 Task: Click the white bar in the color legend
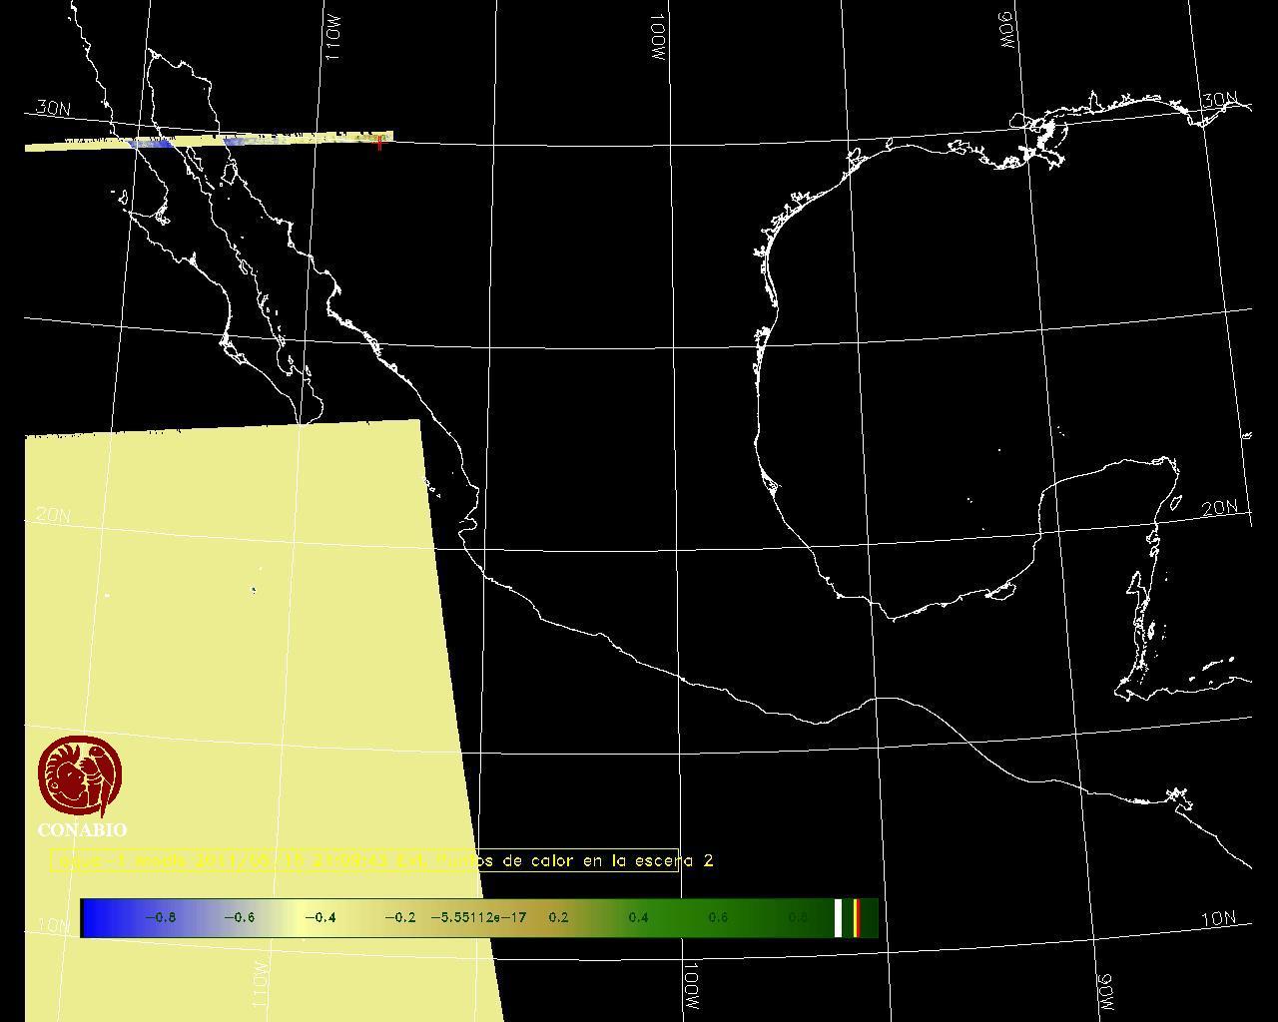[839, 917]
